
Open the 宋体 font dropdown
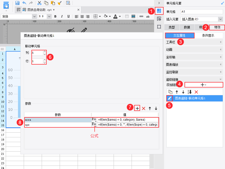tap(34, 16)
